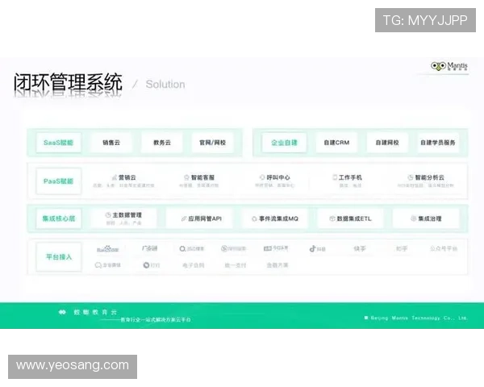Click the 广点通 logo
484x387 pixels.
(x=150, y=248)
